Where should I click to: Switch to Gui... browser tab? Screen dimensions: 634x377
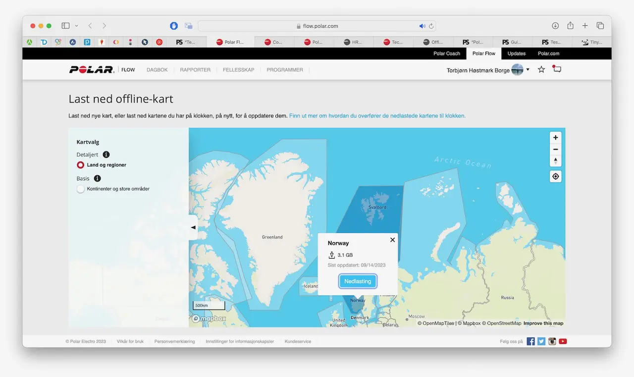pos(512,42)
